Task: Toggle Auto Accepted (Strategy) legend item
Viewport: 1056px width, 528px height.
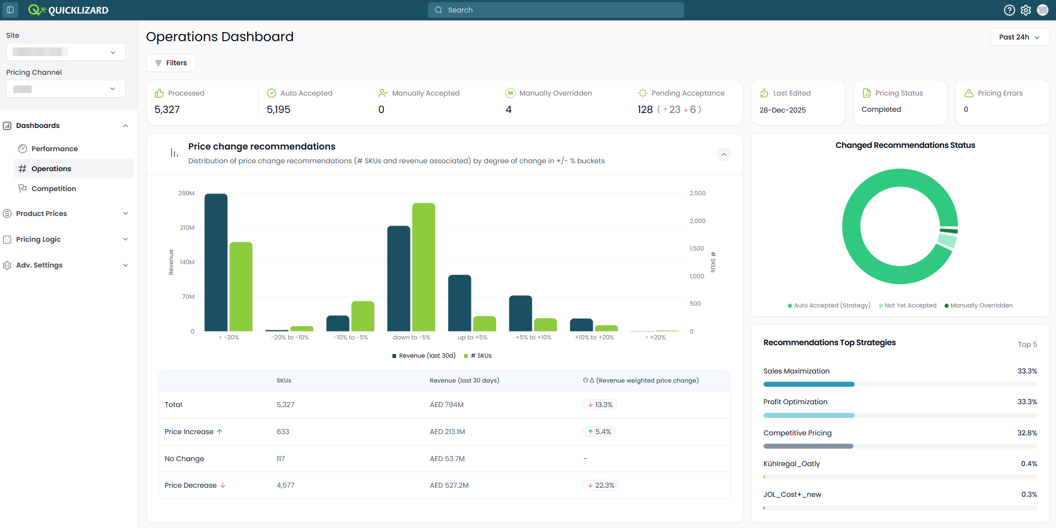Action: click(x=829, y=305)
